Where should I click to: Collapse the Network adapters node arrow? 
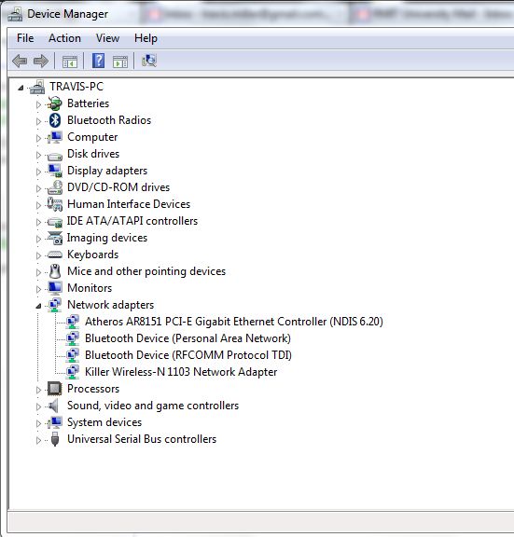pos(38,306)
